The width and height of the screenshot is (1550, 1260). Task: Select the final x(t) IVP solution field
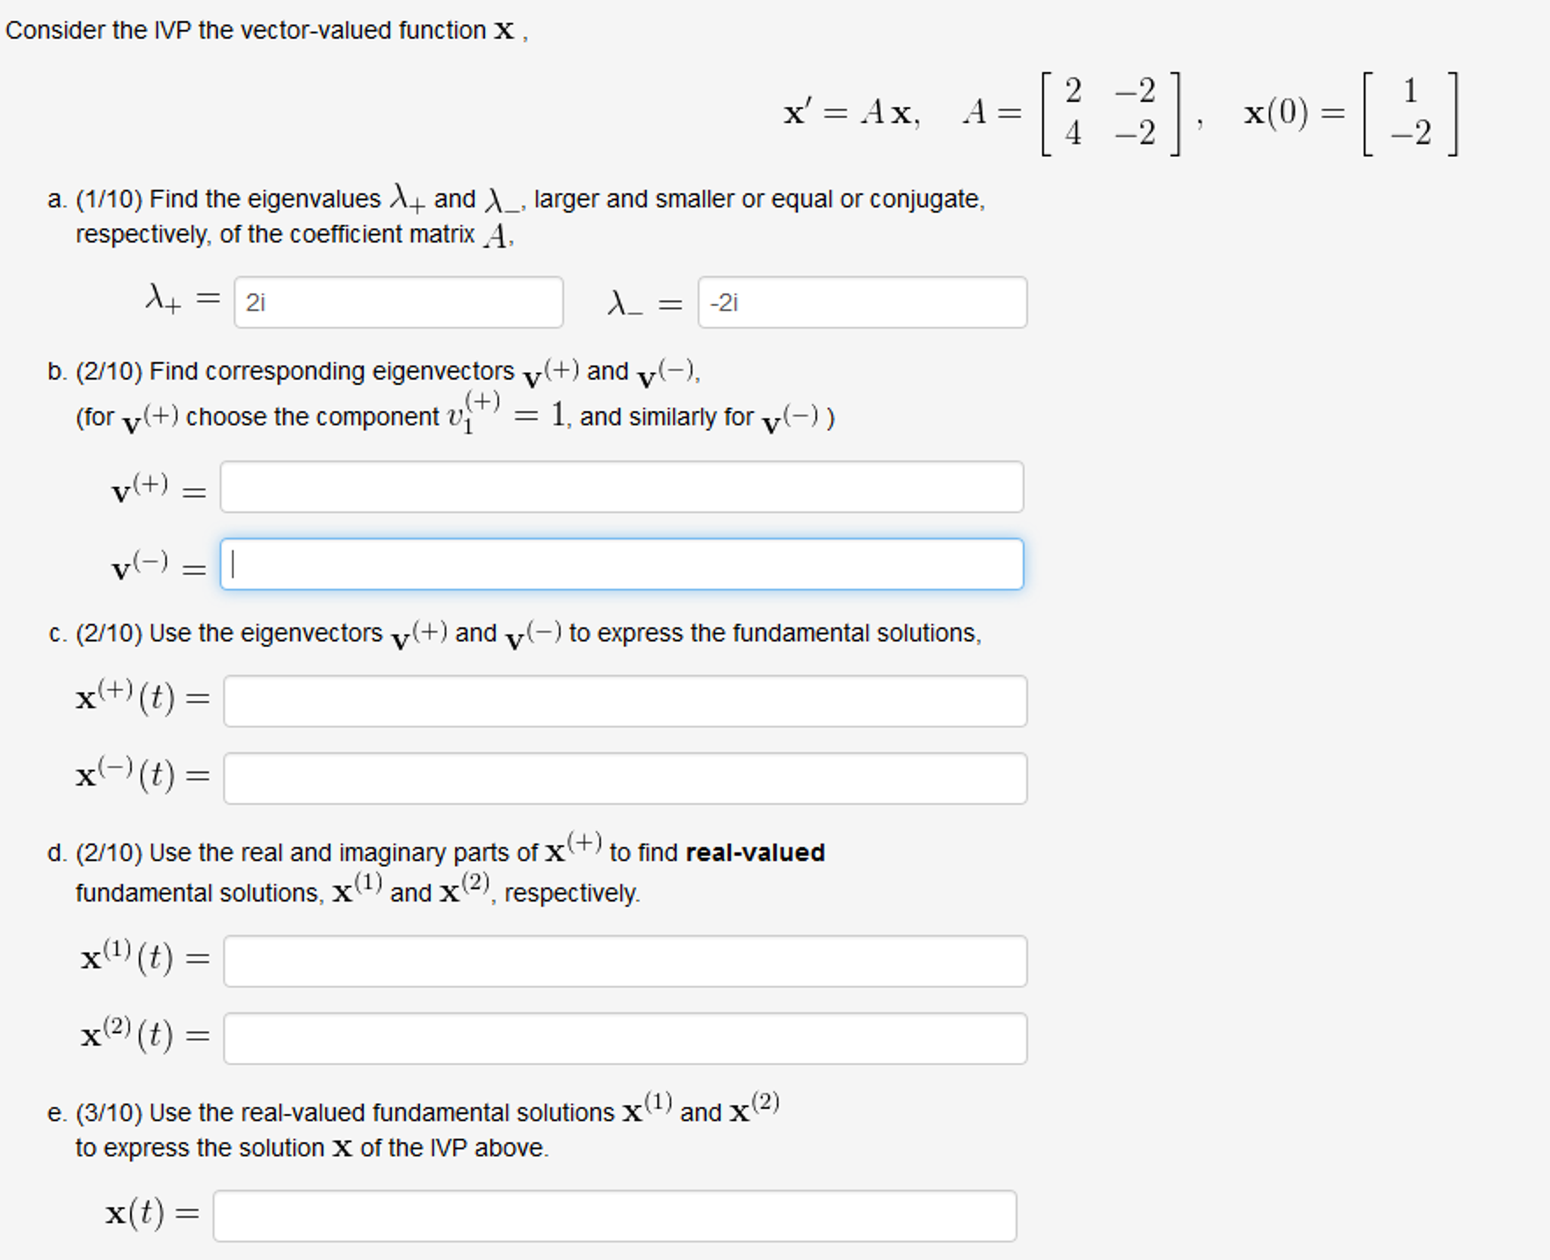click(614, 1215)
